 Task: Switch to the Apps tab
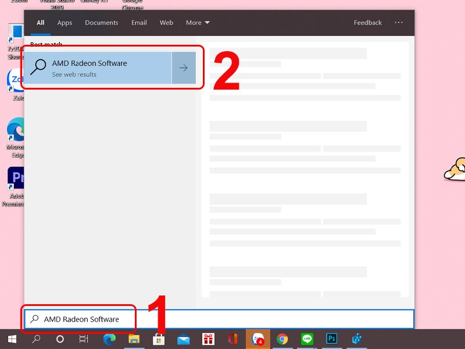65,23
